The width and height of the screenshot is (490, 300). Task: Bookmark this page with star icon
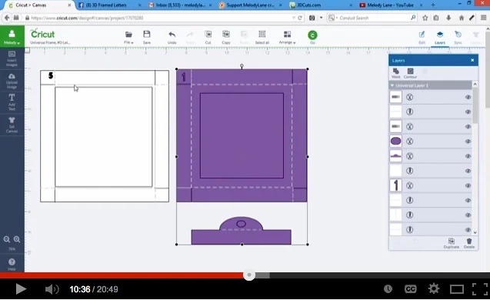click(x=425, y=18)
